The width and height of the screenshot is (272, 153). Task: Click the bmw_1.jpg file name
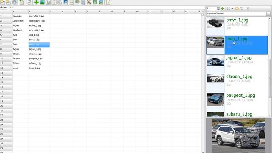237,20
